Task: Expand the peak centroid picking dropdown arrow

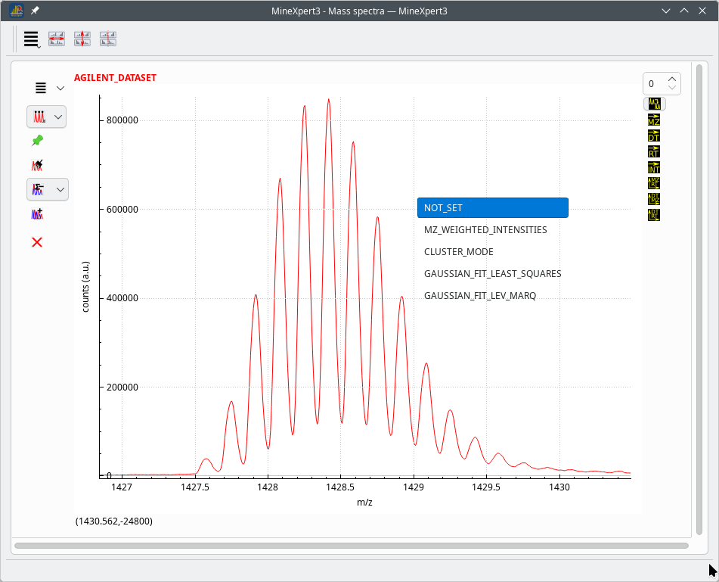Action: click(58, 117)
